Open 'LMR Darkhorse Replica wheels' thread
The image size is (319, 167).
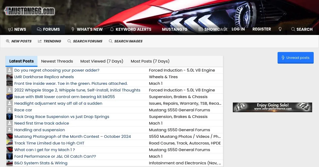click(44, 77)
